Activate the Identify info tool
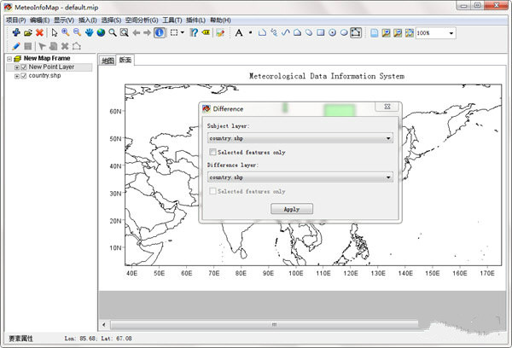The width and height of the screenshot is (512, 348). (x=159, y=32)
